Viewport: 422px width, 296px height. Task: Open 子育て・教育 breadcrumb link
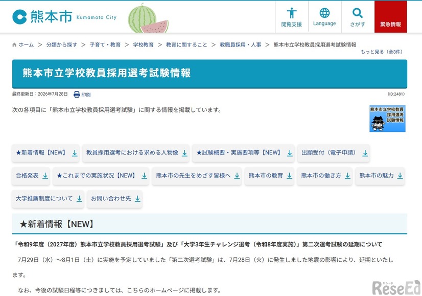(105, 44)
